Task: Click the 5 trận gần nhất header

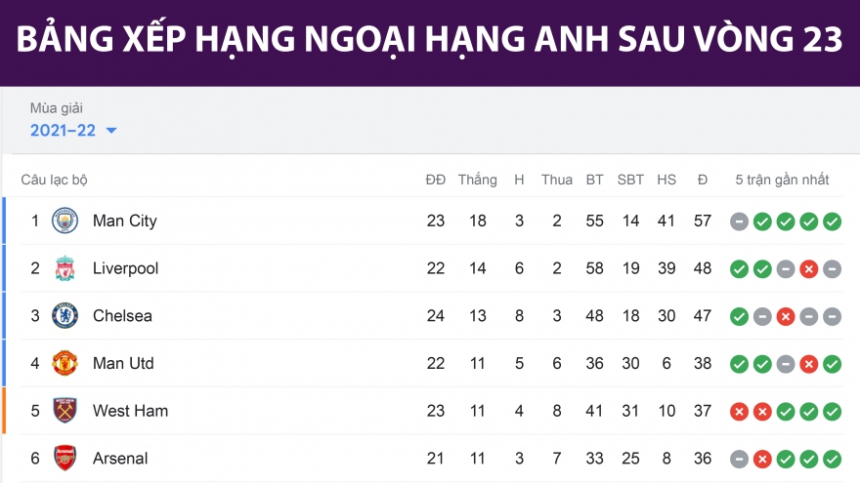Action: click(782, 180)
